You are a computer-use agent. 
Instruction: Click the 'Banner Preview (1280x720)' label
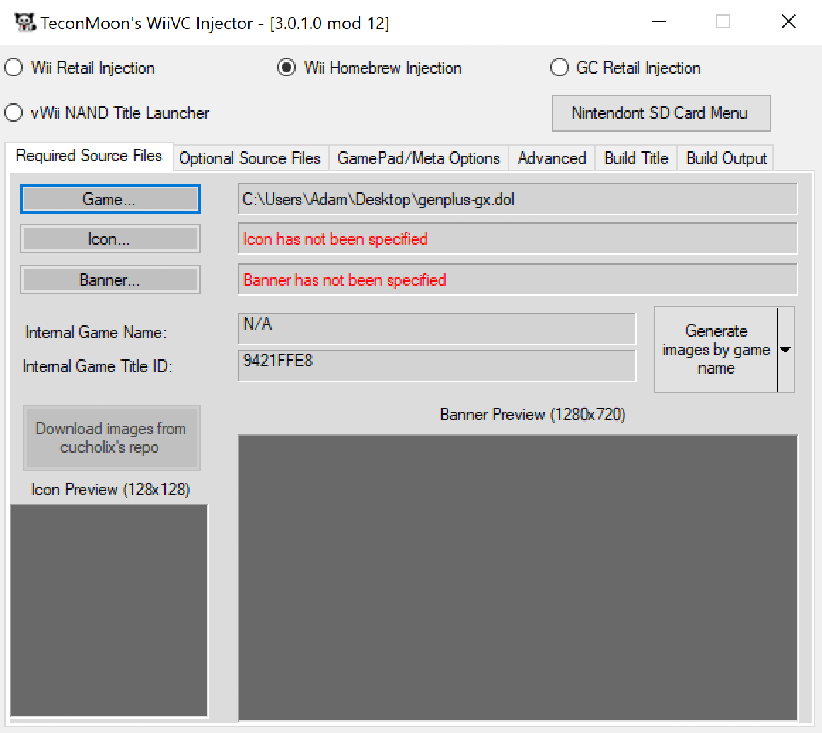coord(533,415)
